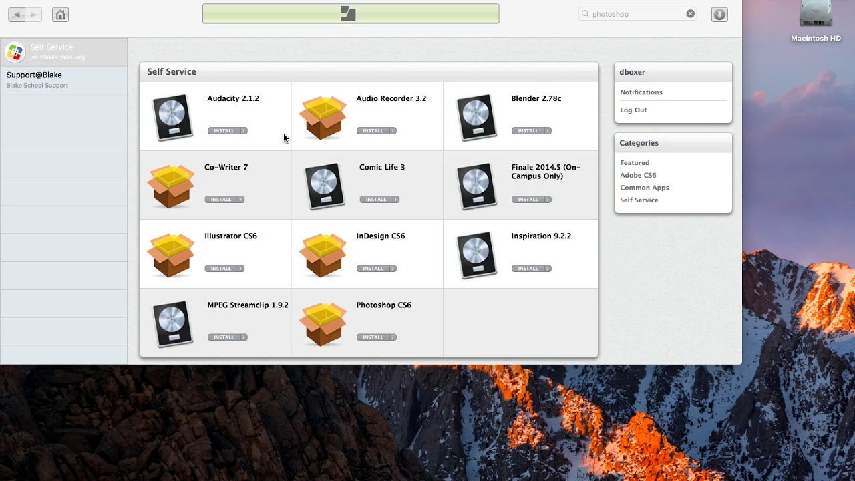The image size is (855, 481).
Task: Navigate forward with the right arrow
Action: pos(33,14)
